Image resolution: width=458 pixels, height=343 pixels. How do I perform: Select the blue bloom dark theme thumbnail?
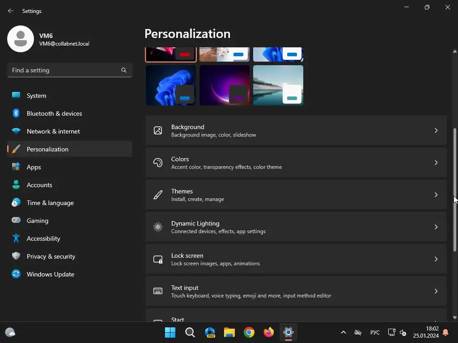171,85
